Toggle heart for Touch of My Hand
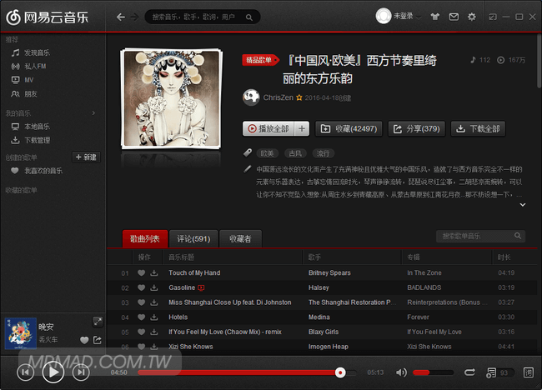The image size is (542, 390). coord(141,272)
